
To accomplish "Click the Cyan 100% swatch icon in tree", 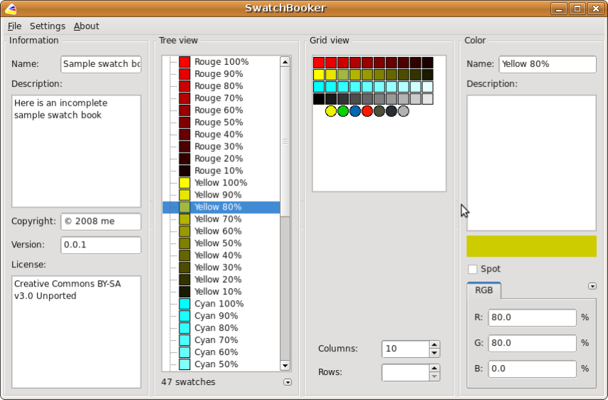I will click(184, 304).
